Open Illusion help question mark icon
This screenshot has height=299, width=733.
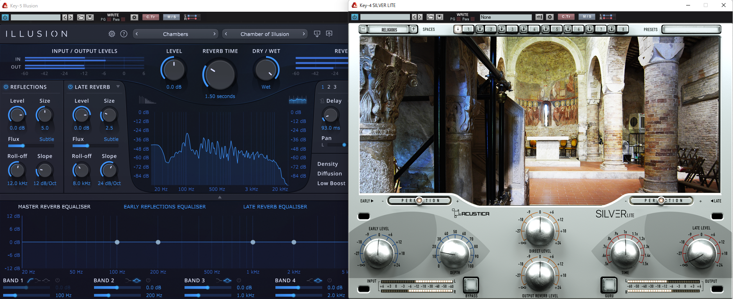pyautogui.click(x=124, y=34)
